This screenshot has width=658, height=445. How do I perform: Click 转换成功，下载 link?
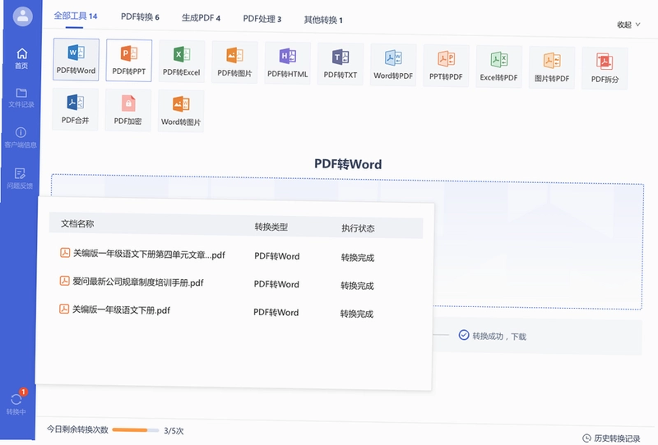tap(499, 336)
